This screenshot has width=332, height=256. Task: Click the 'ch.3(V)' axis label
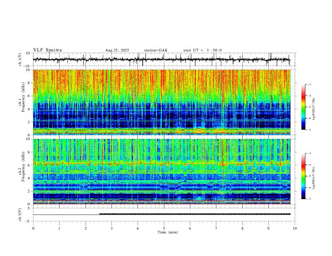pyautogui.click(x=20, y=215)
